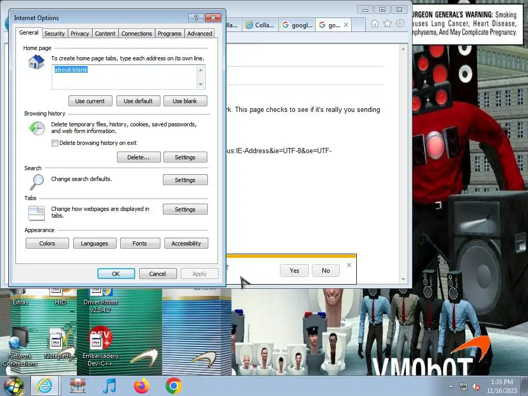Click the muted volume tray icon
The width and height of the screenshot is (528, 396).
coord(476,387)
